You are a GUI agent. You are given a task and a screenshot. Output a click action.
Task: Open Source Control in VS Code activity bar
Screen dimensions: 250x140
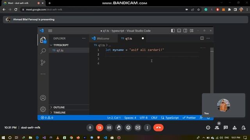(43, 63)
